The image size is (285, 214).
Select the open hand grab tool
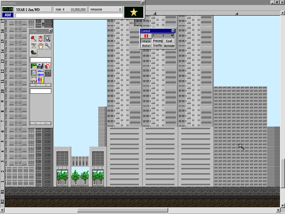pos(41,46)
